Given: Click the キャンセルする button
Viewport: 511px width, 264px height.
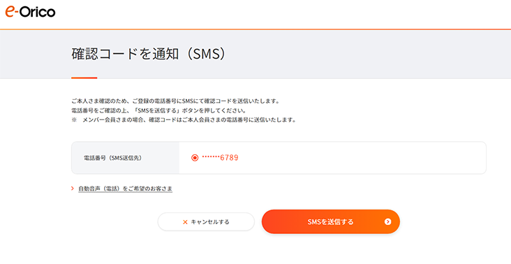Looking at the screenshot, I should coord(206,221).
